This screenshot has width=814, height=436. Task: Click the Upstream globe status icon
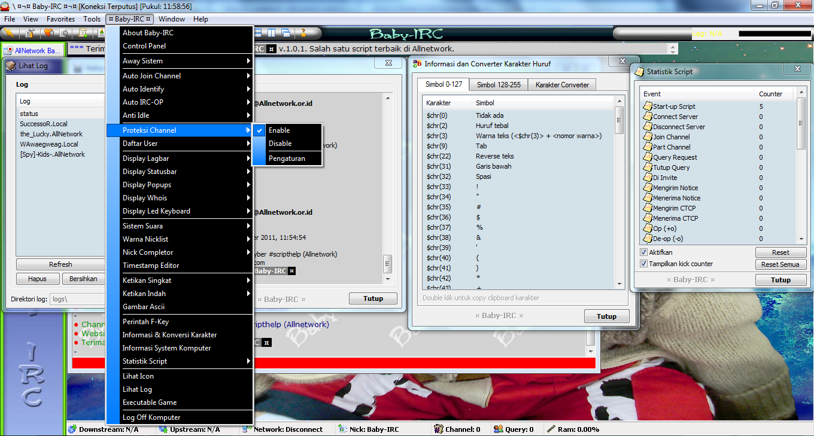click(x=163, y=429)
